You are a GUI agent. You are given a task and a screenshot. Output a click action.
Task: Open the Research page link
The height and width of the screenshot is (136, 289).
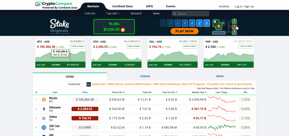click(136, 13)
